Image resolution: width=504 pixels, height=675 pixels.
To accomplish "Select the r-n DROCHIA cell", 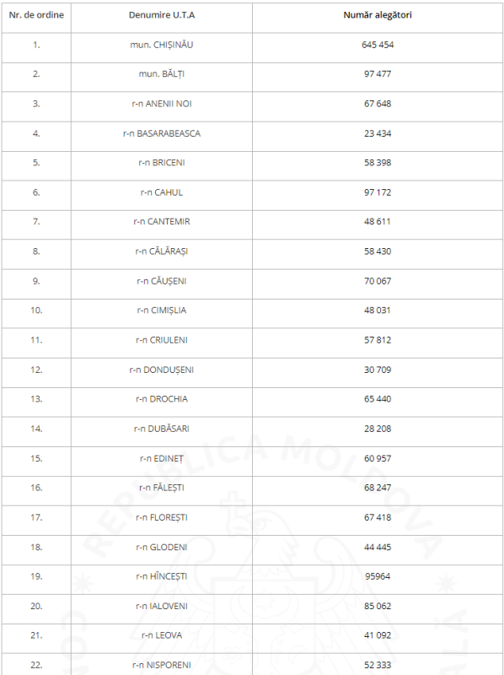I will click(x=162, y=399).
